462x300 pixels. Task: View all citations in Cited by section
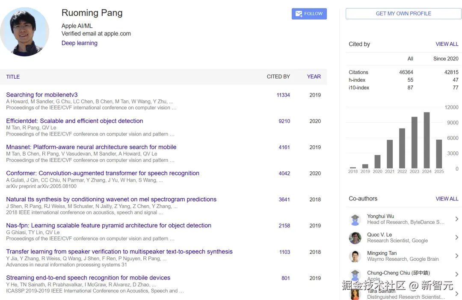pos(447,44)
